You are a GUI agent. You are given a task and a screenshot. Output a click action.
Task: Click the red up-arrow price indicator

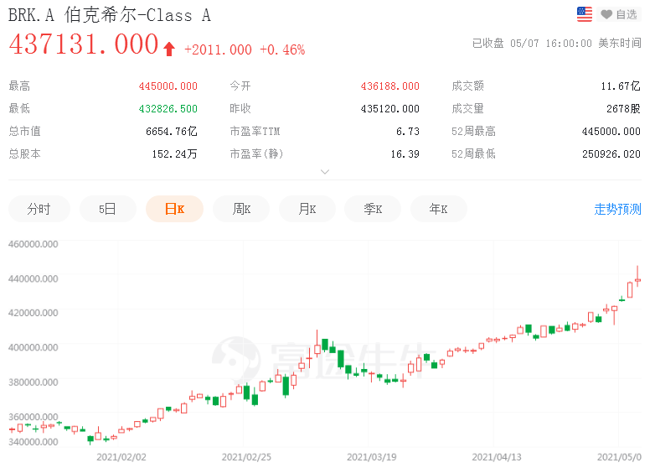coord(169,49)
